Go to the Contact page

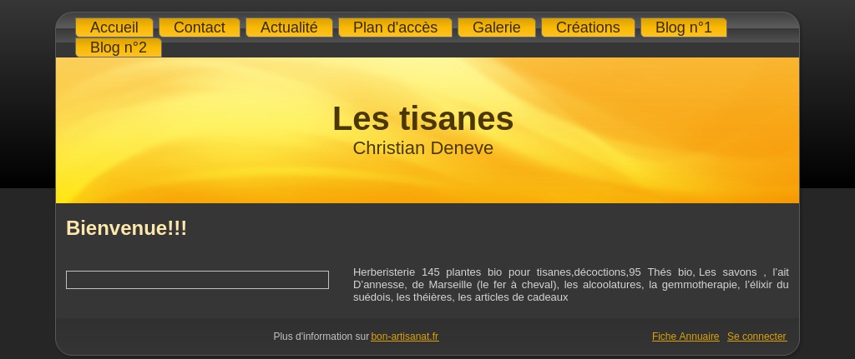point(199,27)
